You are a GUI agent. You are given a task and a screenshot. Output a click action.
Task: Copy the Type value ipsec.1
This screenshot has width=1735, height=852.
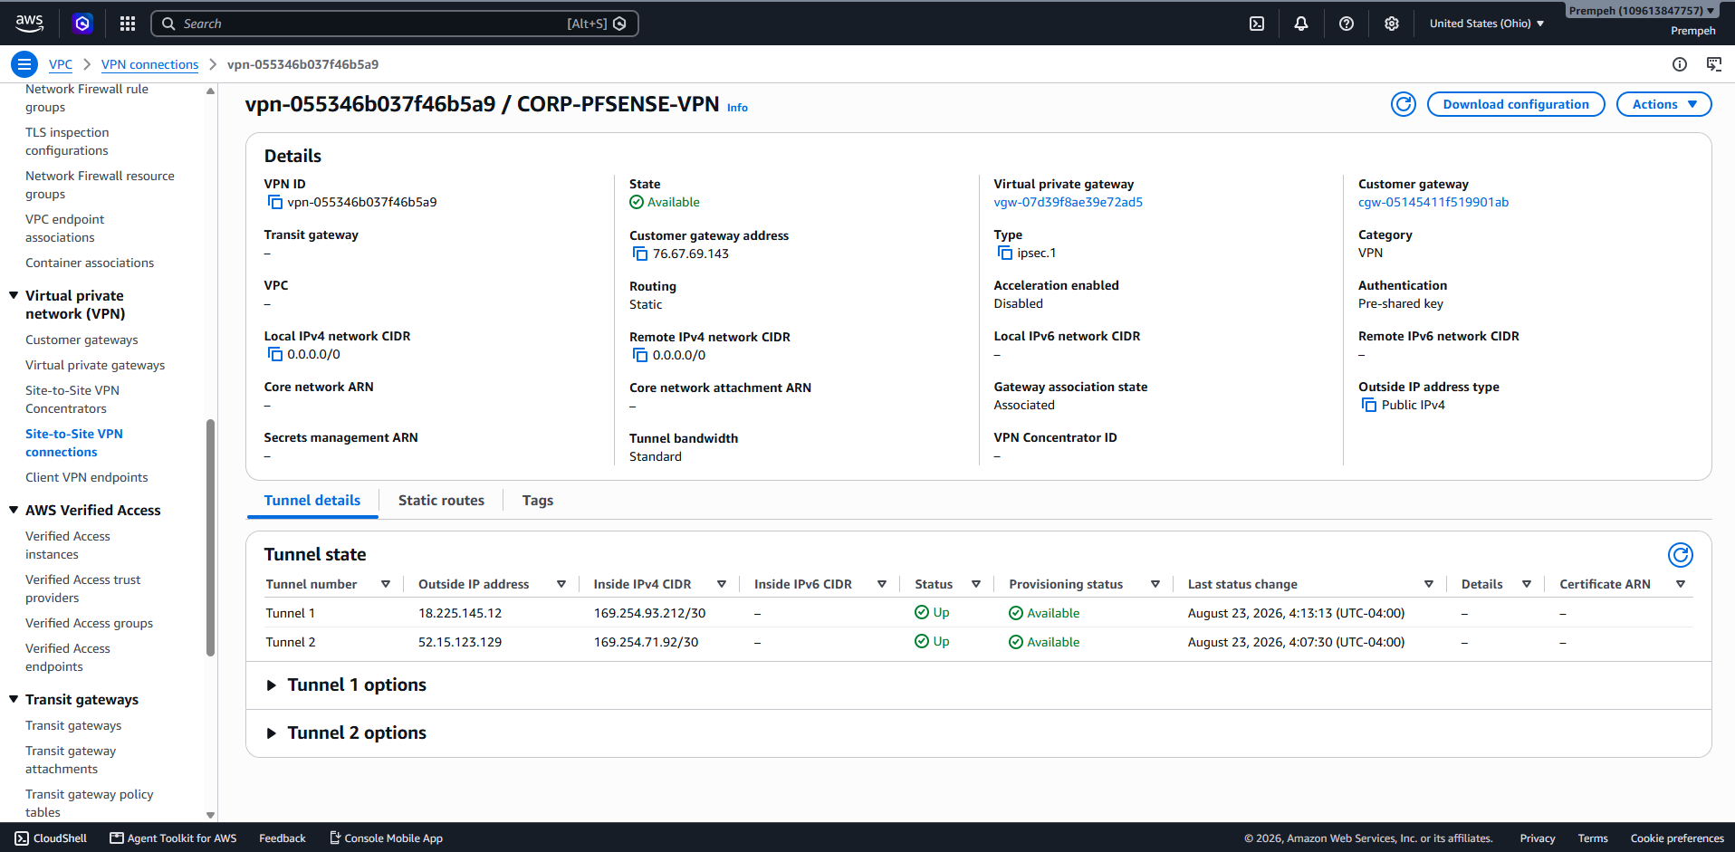click(1005, 253)
